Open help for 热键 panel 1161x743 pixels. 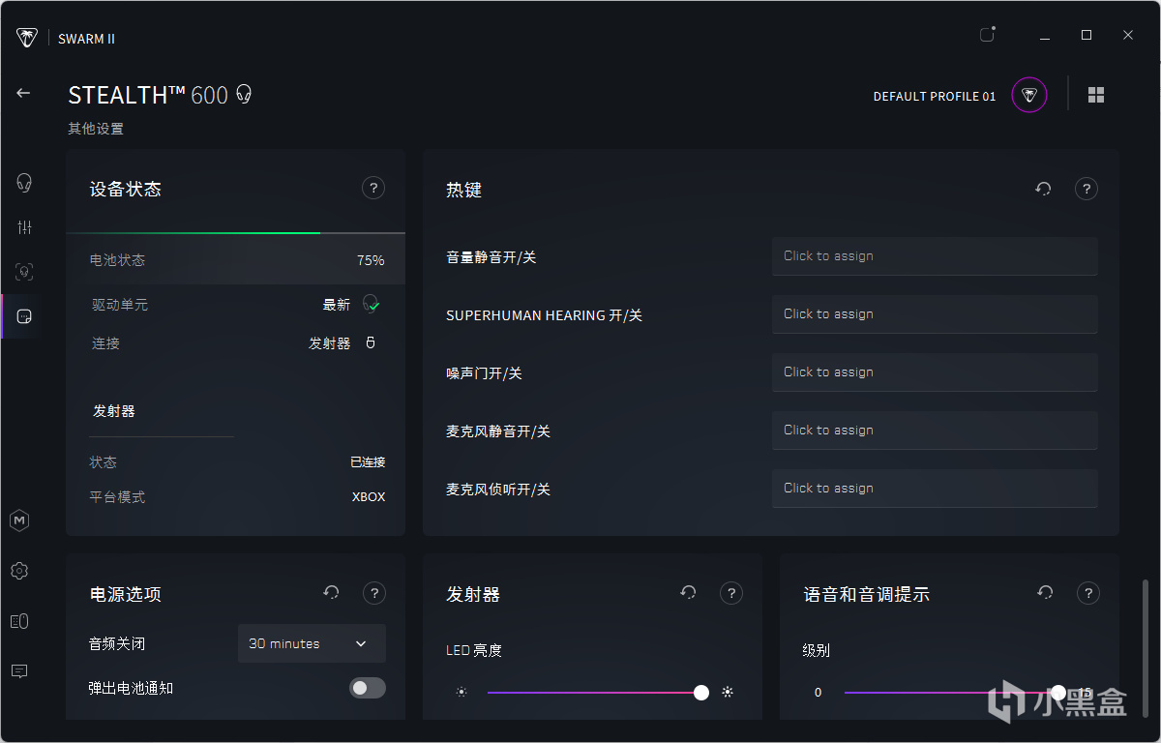tap(1087, 189)
